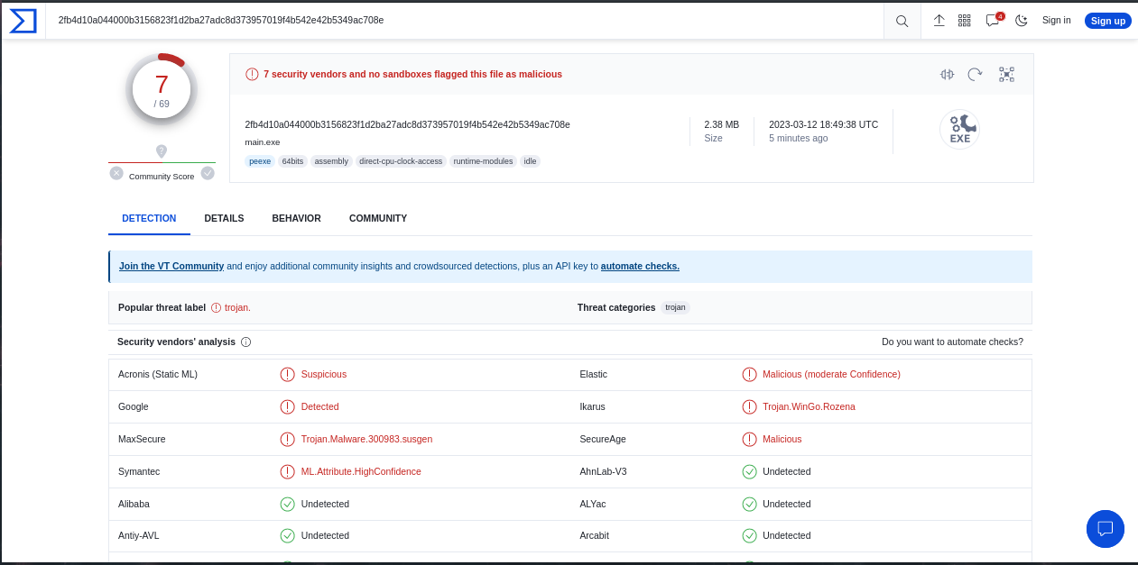1138x565 pixels.
Task: Click Trojan.WinGo.Rozena result text
Action: point(809,406)
